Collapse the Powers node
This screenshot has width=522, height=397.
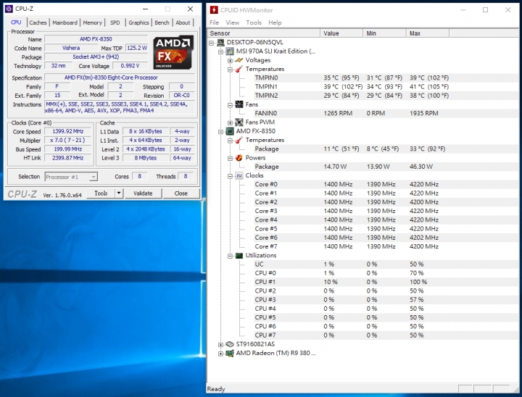coord(230,158)
